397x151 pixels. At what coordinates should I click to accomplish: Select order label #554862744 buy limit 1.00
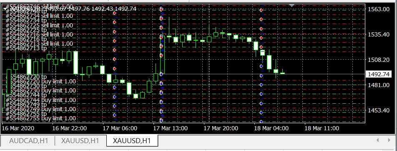pyautogui.click(x=40, y=100)
